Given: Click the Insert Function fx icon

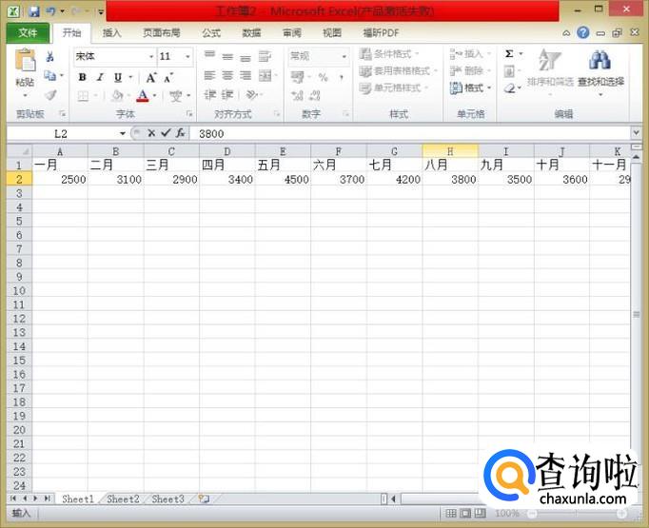Looking at the screenshot, I should (x=179, y=133).
